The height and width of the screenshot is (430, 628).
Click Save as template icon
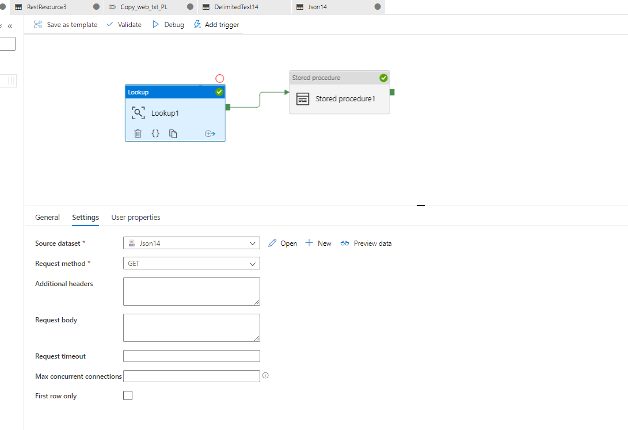pos(37,24)
